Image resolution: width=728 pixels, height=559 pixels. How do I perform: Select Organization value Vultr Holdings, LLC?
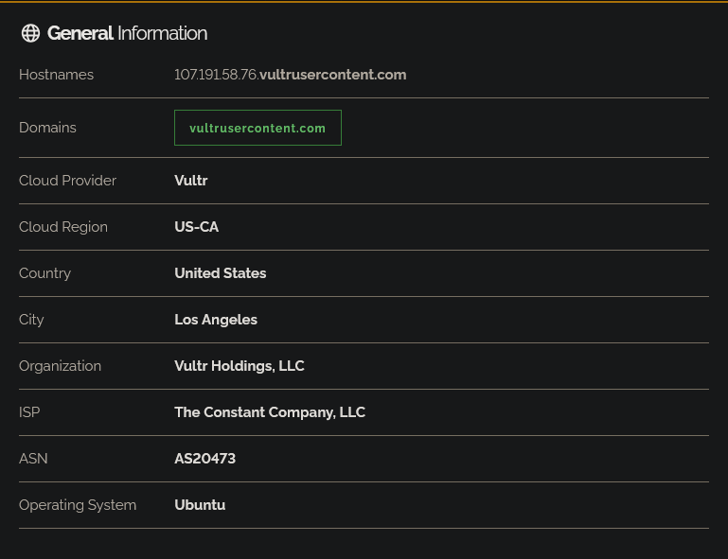point(240,366)
